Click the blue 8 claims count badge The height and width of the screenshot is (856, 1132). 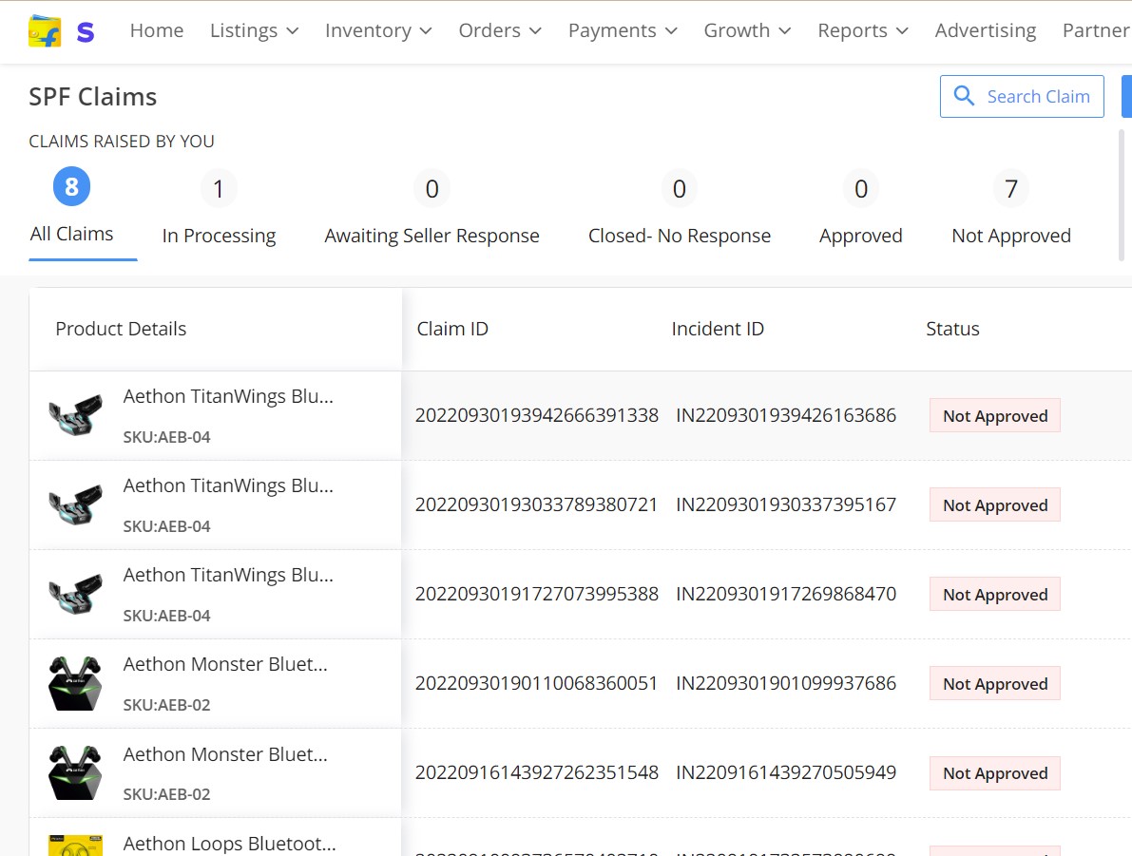[71, 187]
